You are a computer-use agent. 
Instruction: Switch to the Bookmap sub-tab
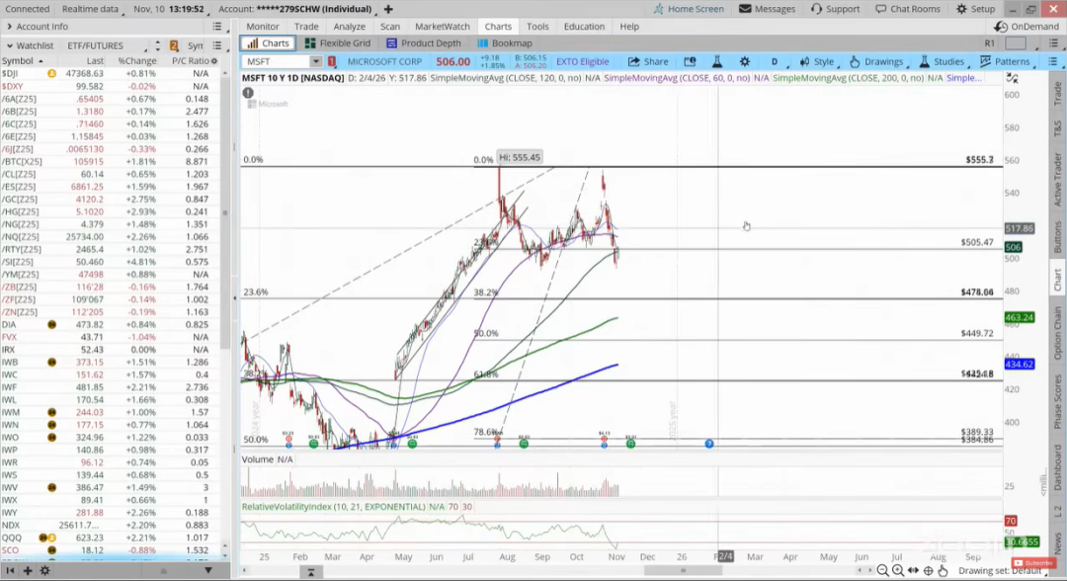[505, 42]
